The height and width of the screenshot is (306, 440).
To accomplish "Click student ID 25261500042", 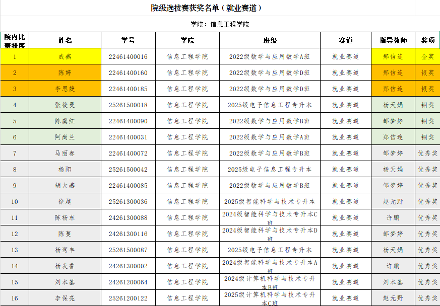I will click(128, 169).
